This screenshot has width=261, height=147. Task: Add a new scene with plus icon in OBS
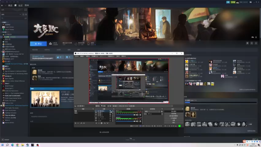pos(75,123)
